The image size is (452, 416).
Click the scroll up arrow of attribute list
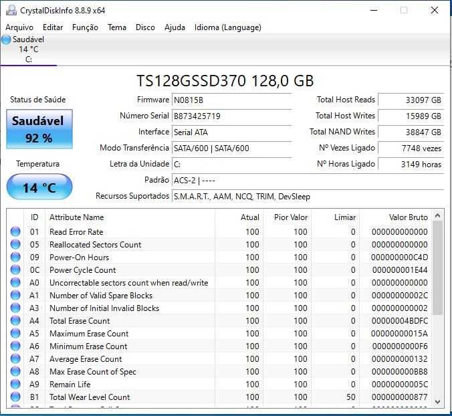(x=437, y=215)
